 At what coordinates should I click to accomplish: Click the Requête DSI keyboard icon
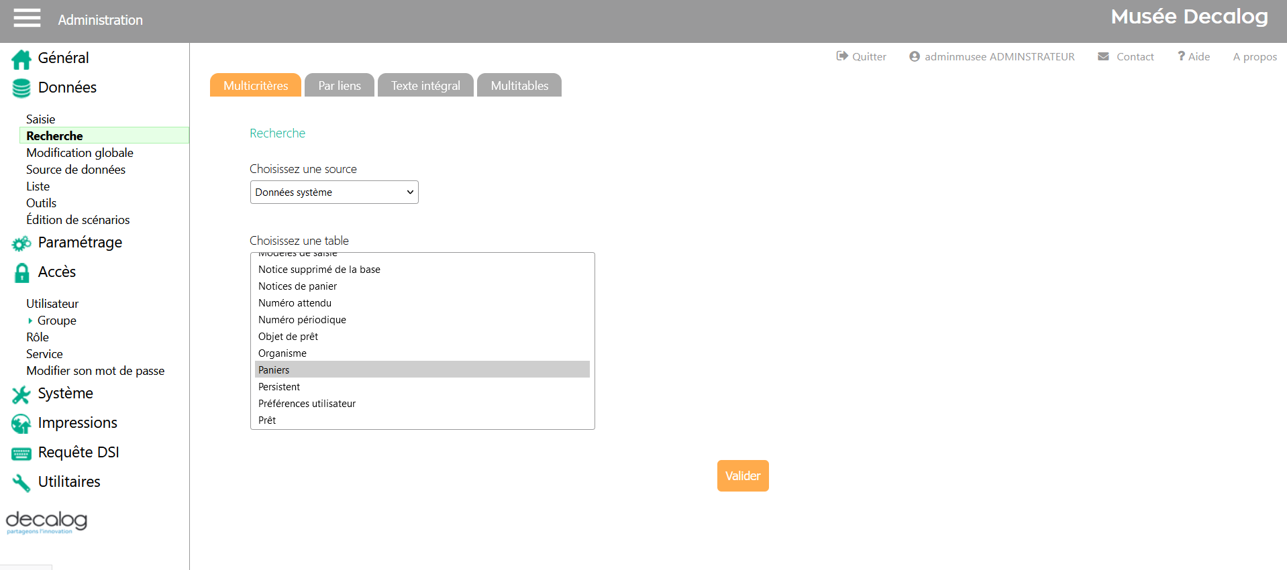[x=21, y=454]
